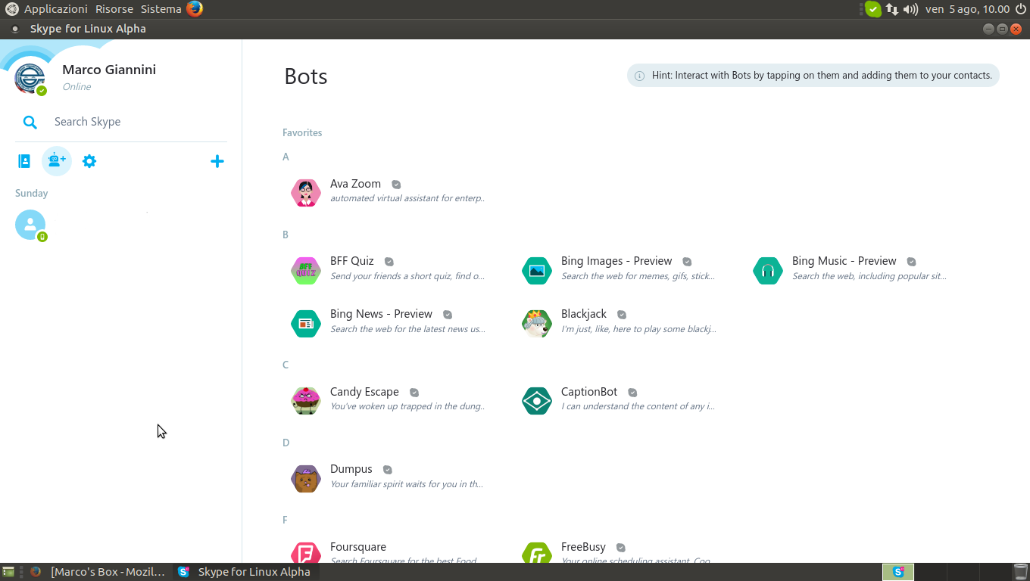1030x581 pixels.
Task: Open the Applicazioni menu
Action: (56, 9)
